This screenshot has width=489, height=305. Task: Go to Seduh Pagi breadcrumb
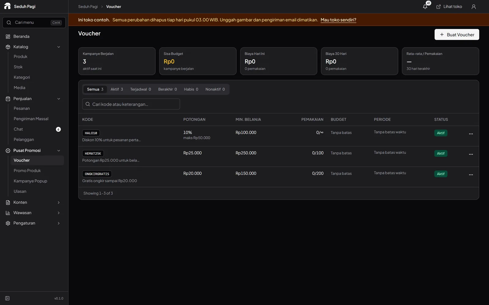88,7
